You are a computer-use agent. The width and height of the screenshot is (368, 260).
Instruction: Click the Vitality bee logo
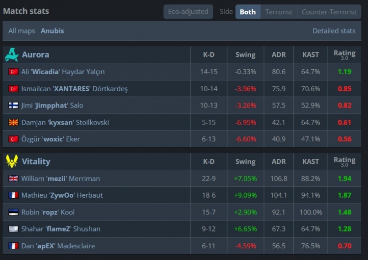point(12,161)
